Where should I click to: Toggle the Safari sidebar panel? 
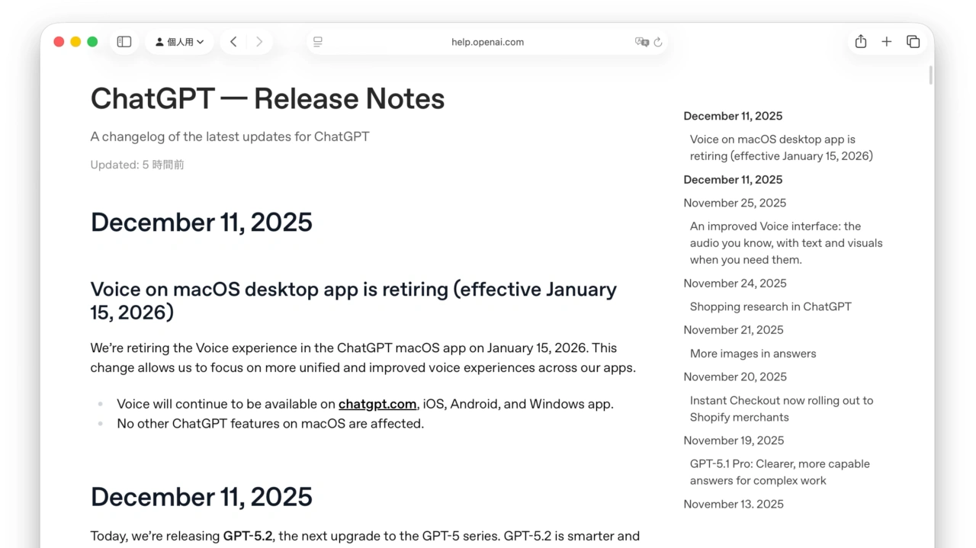pyautogui.click(x=124, y=42)
